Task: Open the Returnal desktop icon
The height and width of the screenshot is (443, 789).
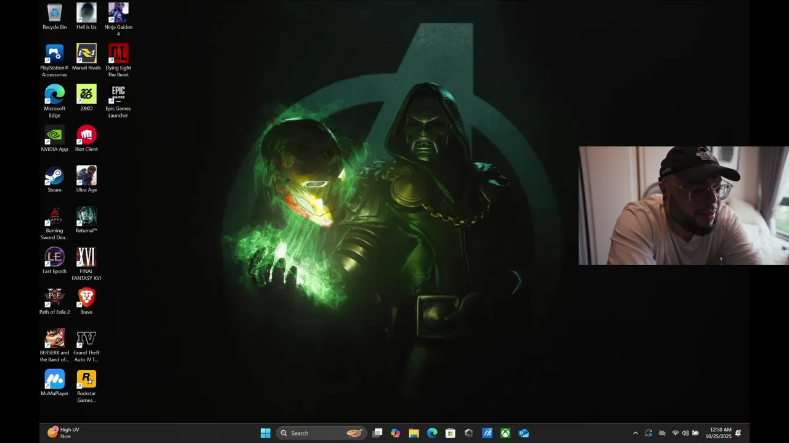Action: (86, 220)
